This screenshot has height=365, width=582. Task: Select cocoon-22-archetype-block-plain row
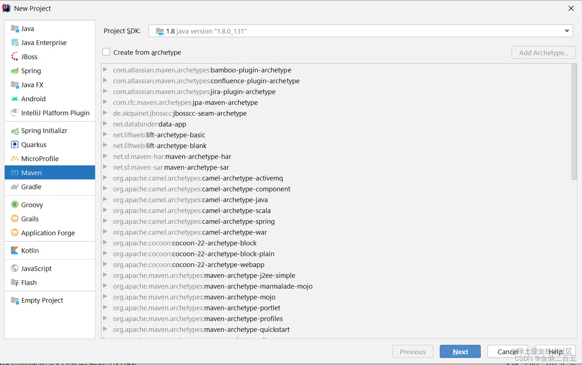(x=336, y=254)
